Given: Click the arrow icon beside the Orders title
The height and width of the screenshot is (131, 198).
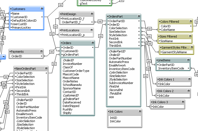Looking at the screenshot, I should click(x=61, y=43).
